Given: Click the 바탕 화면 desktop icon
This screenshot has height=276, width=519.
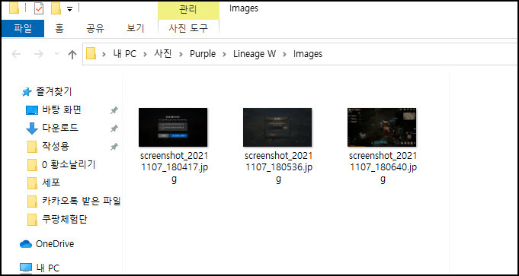Looking at the screenshot, I should coord(32,110).
